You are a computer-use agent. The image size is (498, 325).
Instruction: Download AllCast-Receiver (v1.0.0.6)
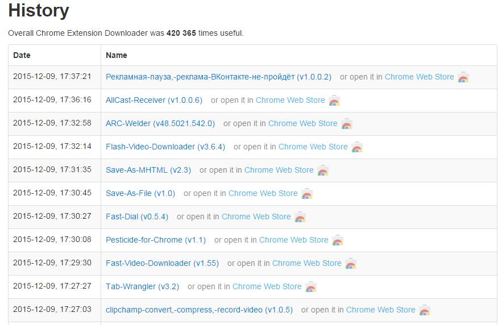154,100
